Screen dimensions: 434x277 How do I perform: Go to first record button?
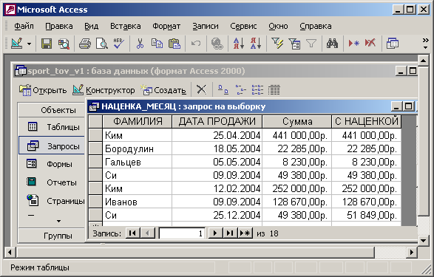point(133,233)
